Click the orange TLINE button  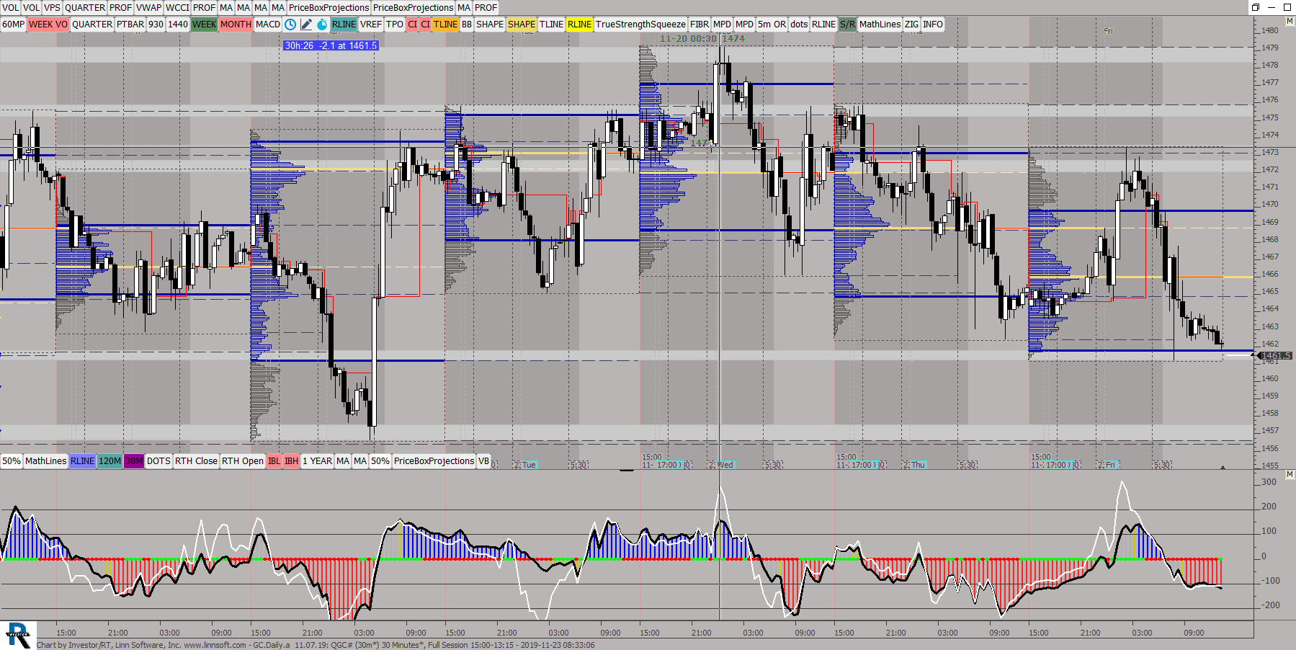click(445, 25)
